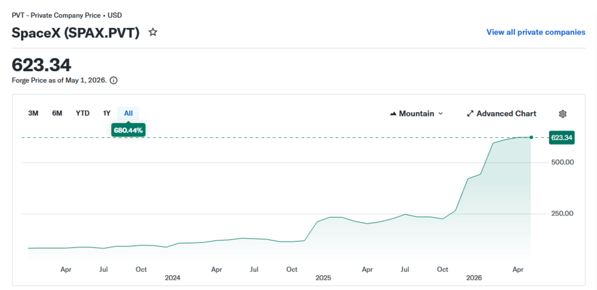Select the 3M time range
This screenshot has width=597, height=290.
point(33,113)
